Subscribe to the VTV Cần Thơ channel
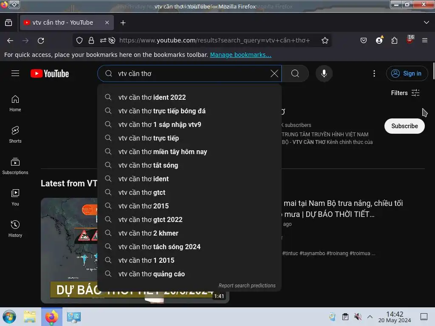Image resolution: width=435 pixels, height=326 pixels. point(404,126)
